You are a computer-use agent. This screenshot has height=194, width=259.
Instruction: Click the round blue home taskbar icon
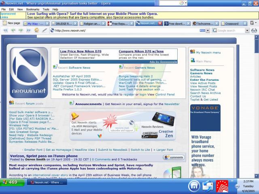(x=194, y=186)
